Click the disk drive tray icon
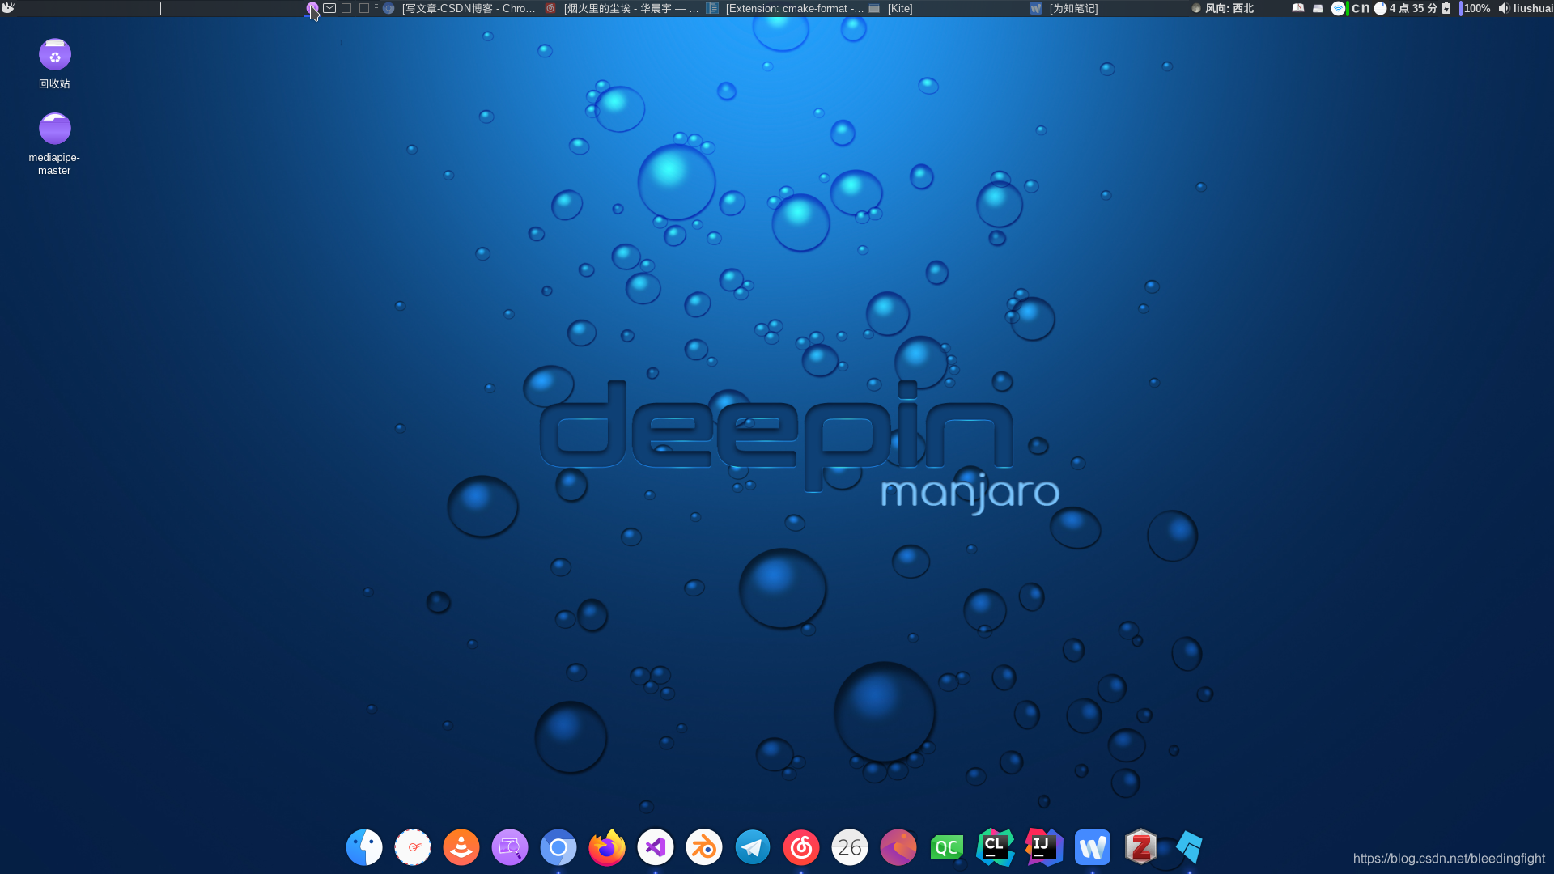The height and width of the screenshot is (874, 1554). tap(1318, 8)
